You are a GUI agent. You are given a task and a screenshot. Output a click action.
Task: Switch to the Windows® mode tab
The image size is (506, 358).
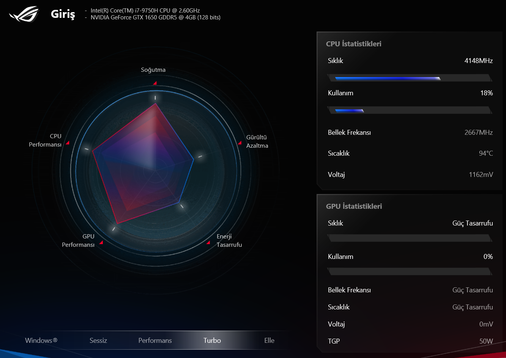[41, 341]
